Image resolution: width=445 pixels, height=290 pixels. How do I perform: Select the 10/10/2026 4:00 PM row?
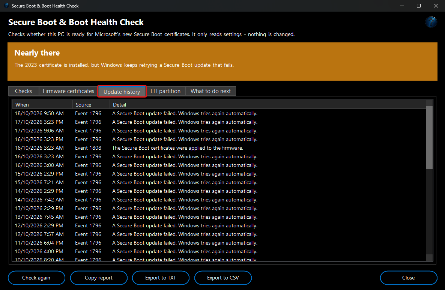coord(219,252)
